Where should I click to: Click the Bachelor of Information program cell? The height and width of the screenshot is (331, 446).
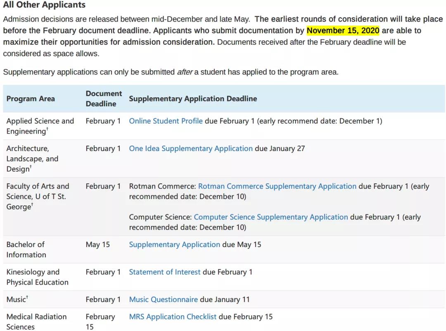[x=26, y=250]
